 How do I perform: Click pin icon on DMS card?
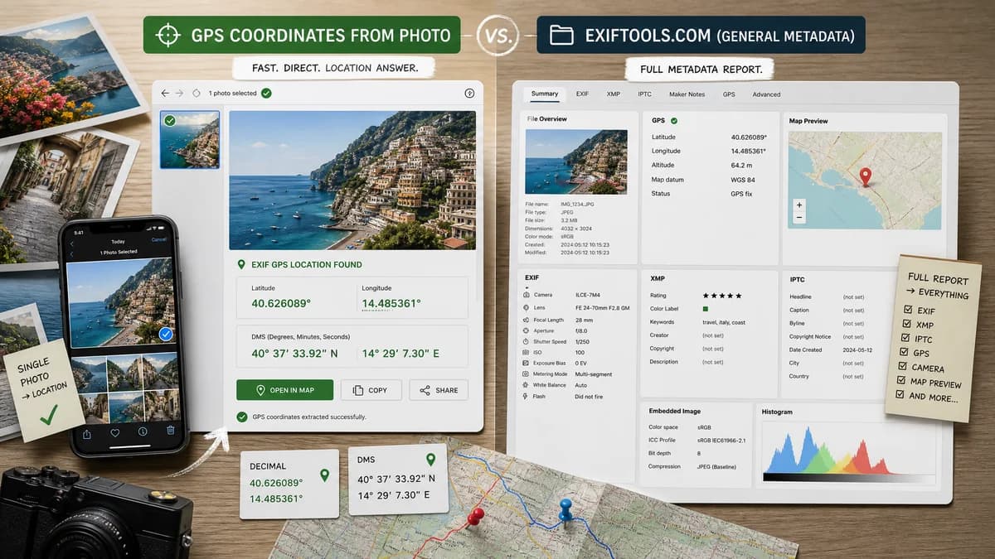[430, 460]
